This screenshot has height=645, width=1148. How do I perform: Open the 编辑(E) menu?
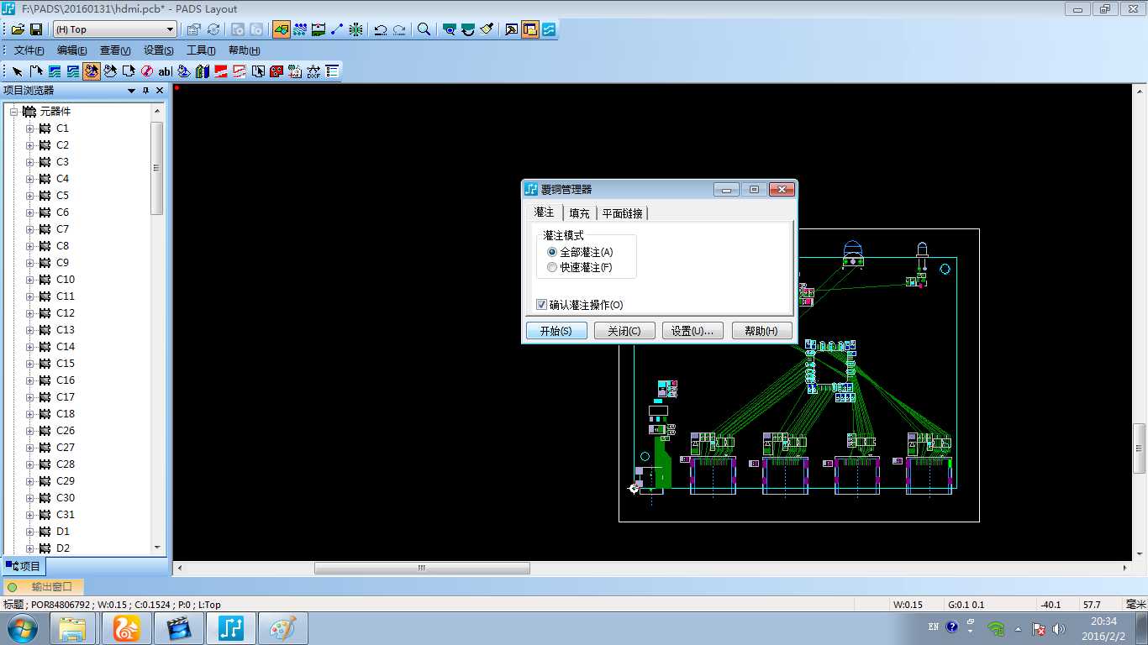tap(71, 50)
